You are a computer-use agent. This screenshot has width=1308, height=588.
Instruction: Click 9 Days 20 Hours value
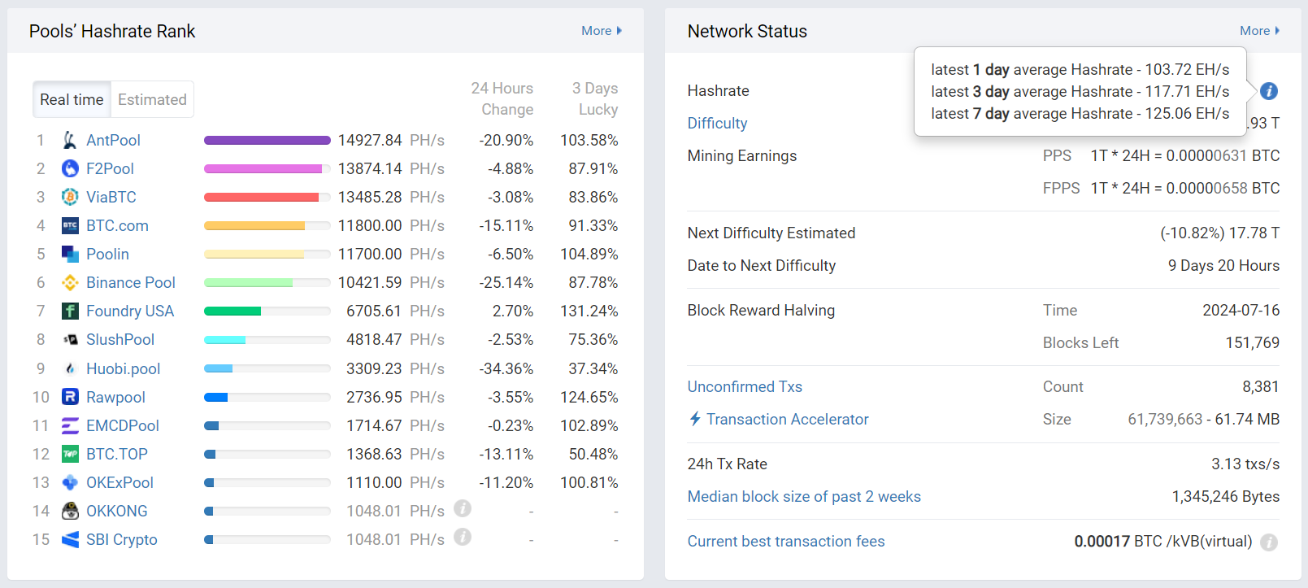[x=1223, y=265]
